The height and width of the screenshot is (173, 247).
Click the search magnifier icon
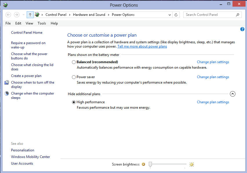(237, 15)
